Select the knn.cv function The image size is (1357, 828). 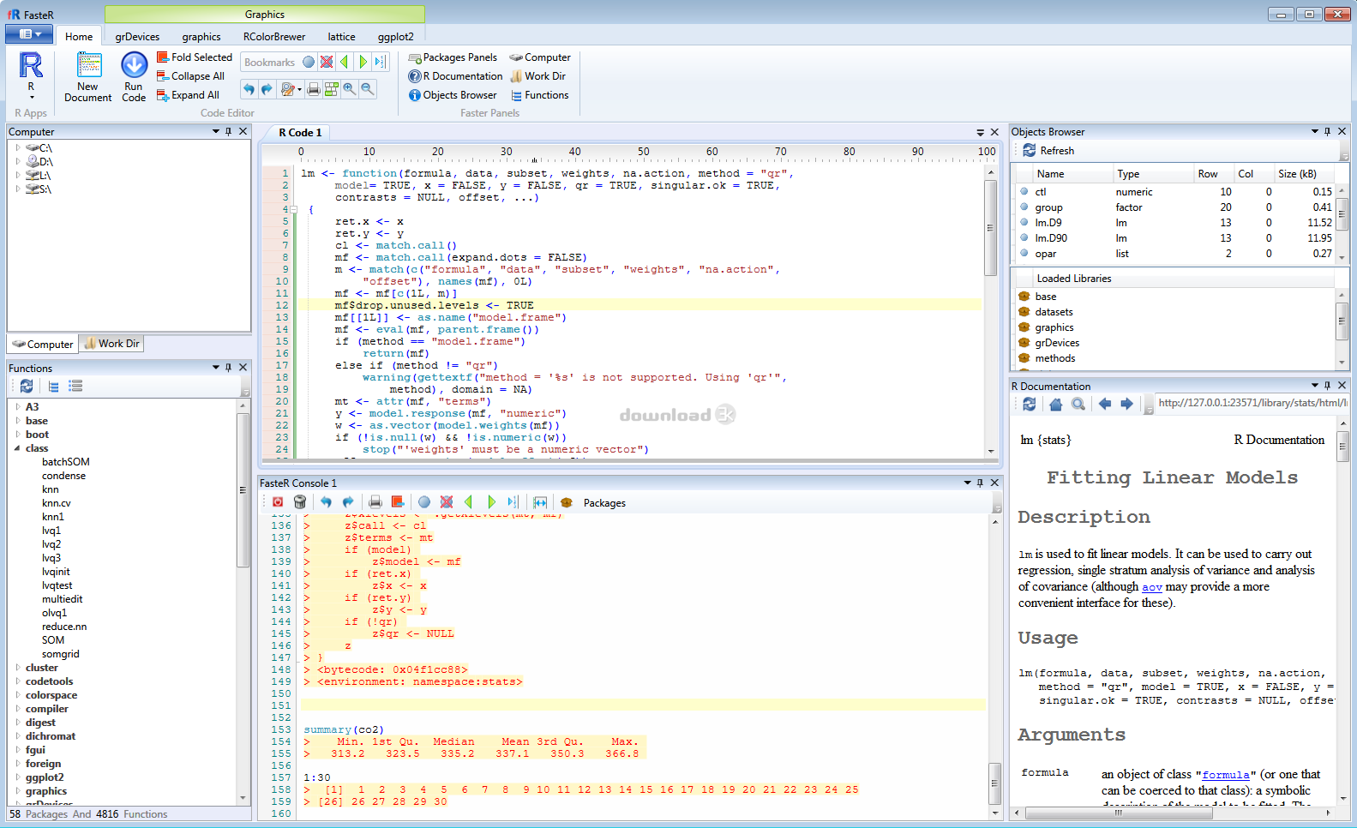tap(57, 503)
